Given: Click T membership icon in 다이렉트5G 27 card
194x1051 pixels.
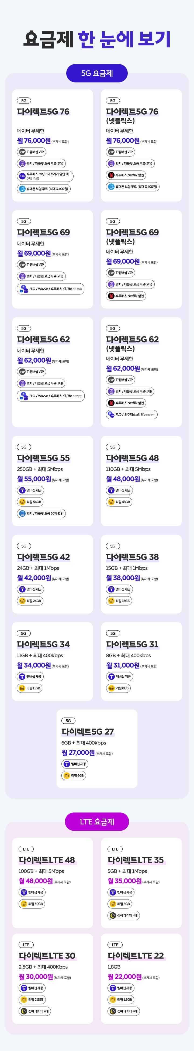Looking at the screenshot, I should click(67, 764).
